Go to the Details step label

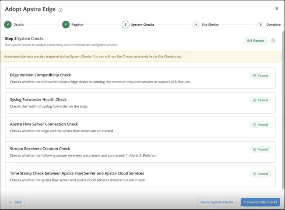[x=18, y=25]
